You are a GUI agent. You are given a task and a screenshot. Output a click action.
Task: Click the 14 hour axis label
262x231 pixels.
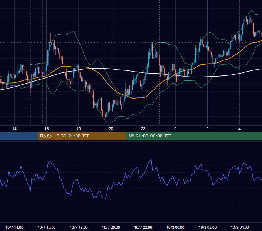pyautogui.click(x=14, y=129)
